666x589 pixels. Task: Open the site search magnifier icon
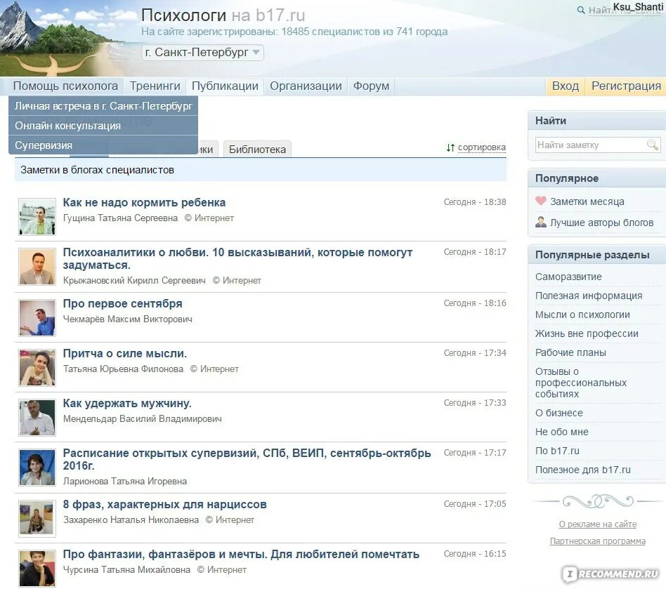pyautogui.click(x=580, y=10)
